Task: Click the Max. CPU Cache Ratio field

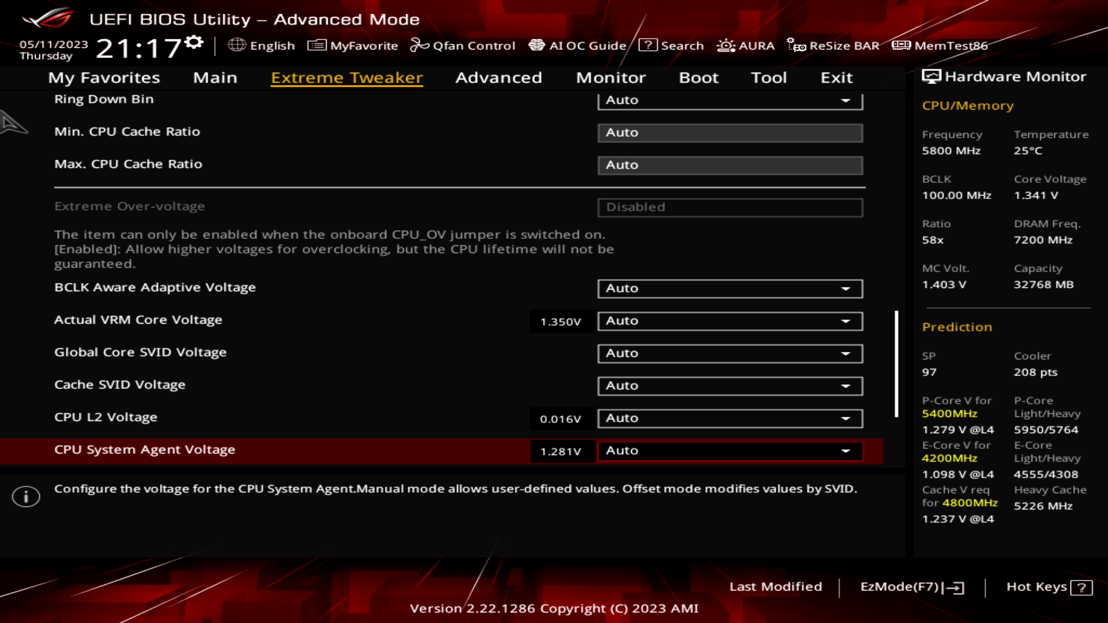Action: (730, 165)
